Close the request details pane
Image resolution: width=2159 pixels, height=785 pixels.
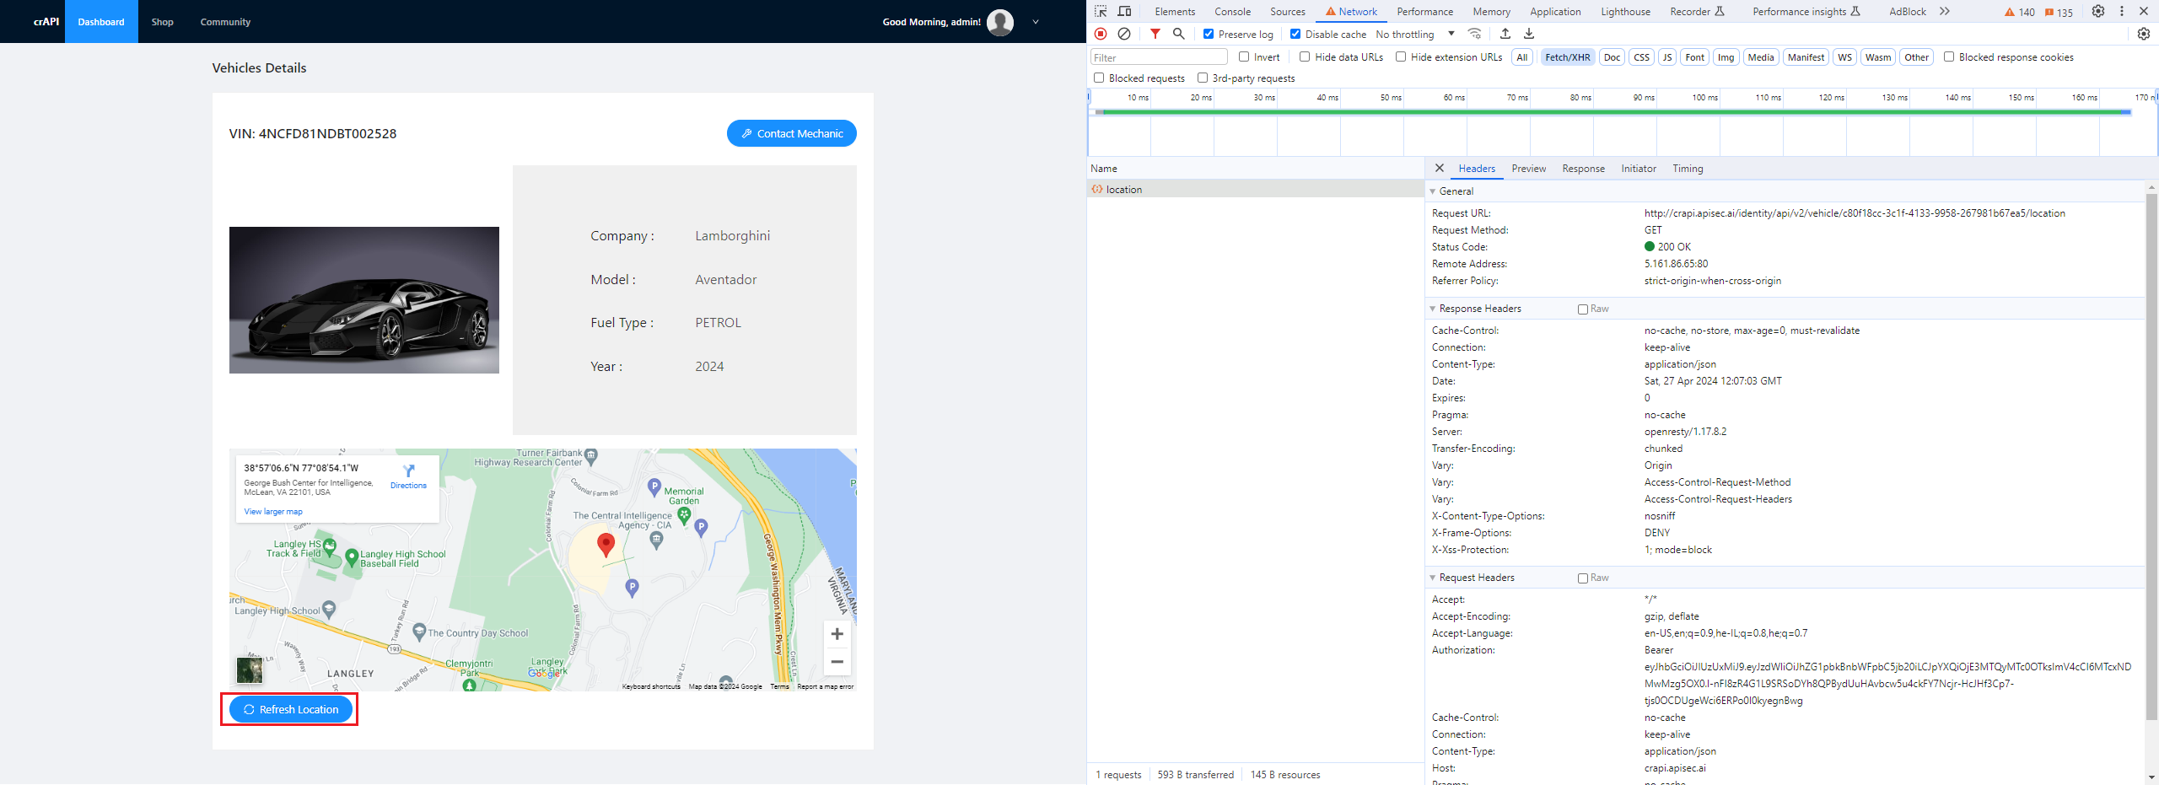tap(1440, 168)
